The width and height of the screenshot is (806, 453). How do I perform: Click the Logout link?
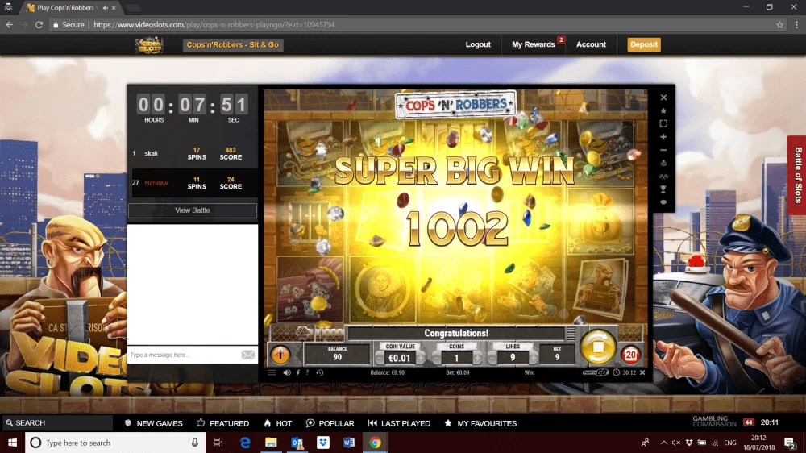click(x=478, y=44)
